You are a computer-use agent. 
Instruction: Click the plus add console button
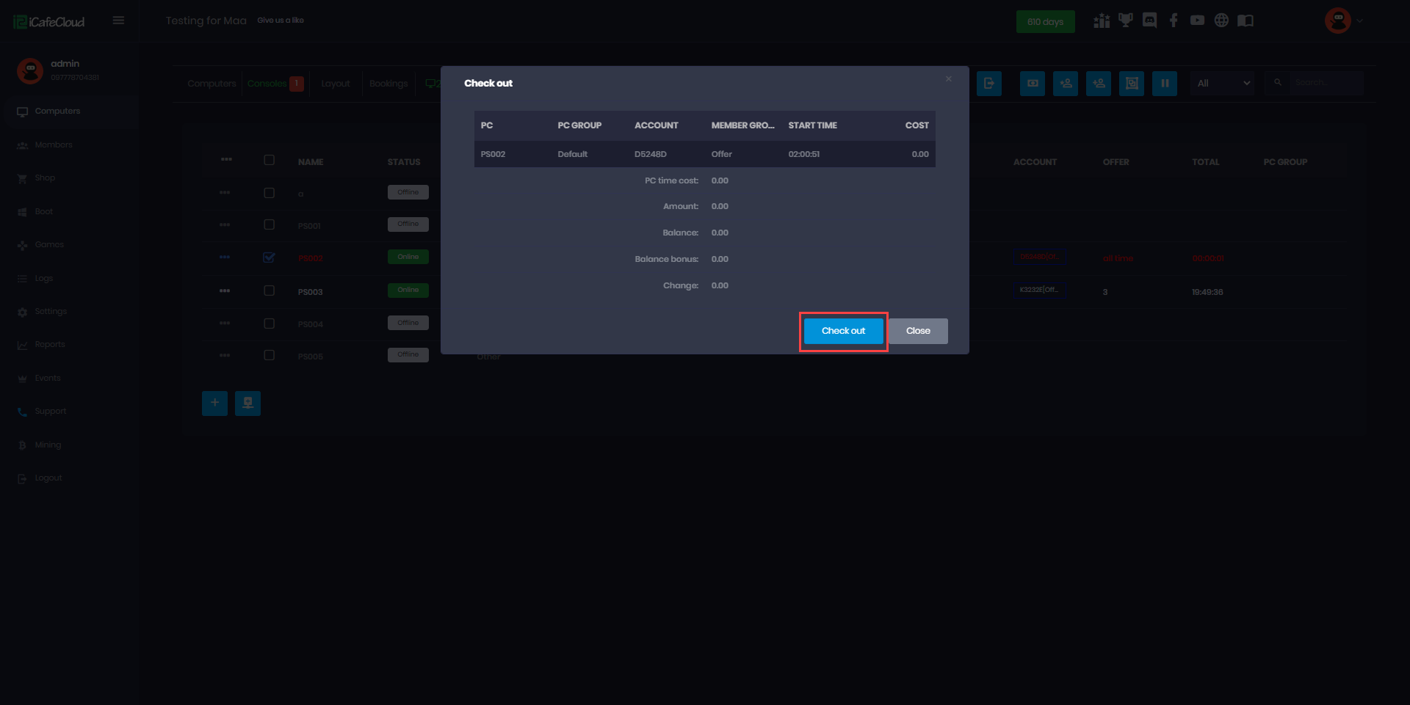(214, 403)
